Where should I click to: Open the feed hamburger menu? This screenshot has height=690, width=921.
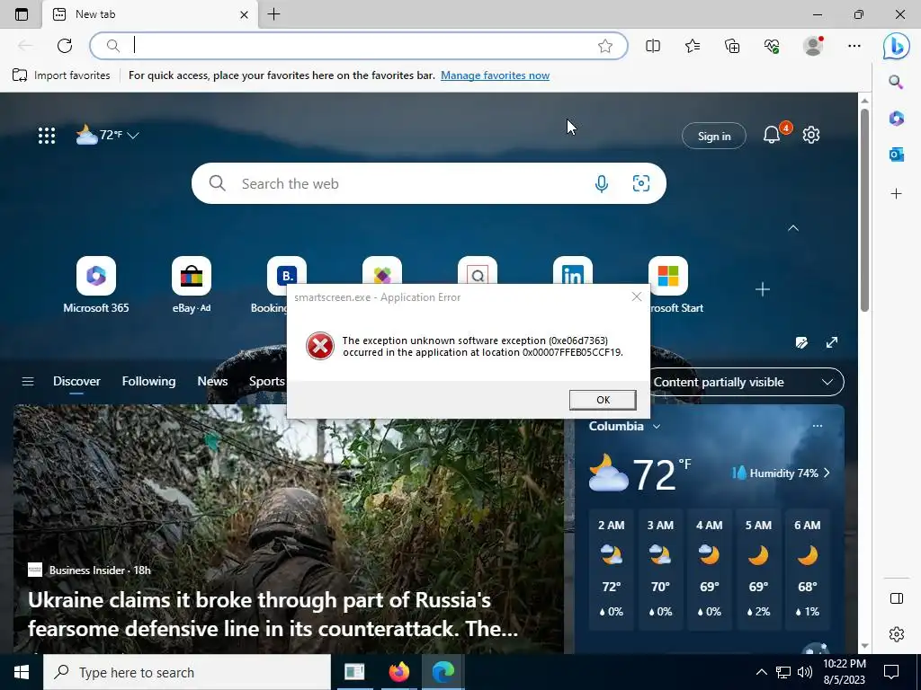28,382
